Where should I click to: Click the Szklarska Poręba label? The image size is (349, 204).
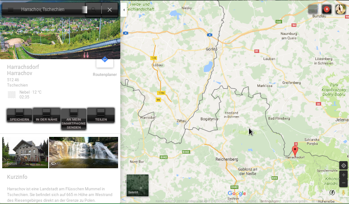(312, 142)
